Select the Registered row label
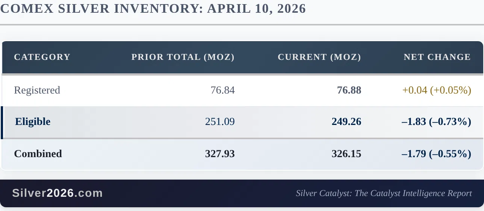 tap(37, 90)
